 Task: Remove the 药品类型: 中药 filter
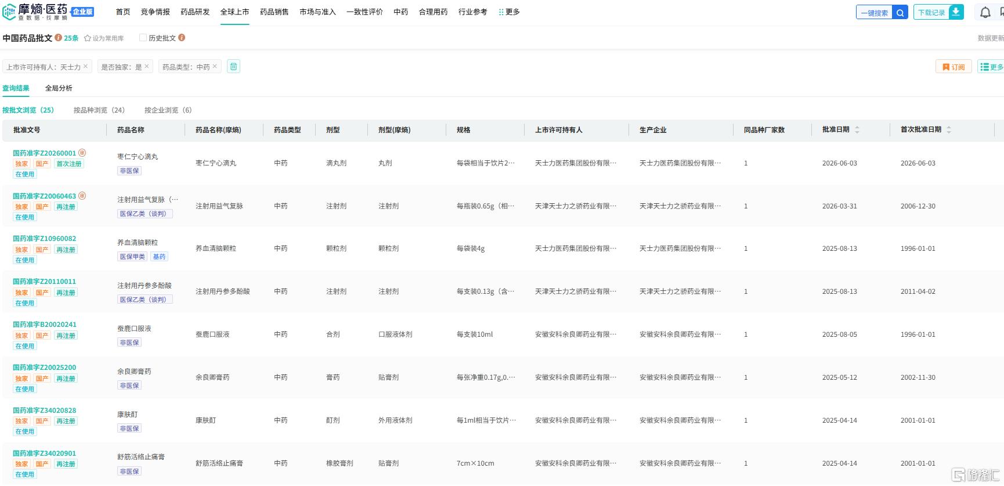pos(214,66)
